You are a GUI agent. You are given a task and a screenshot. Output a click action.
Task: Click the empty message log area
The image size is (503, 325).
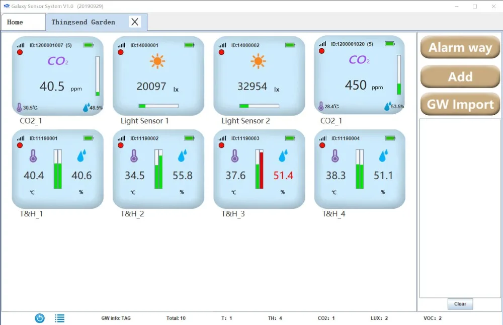click(460, 208)
